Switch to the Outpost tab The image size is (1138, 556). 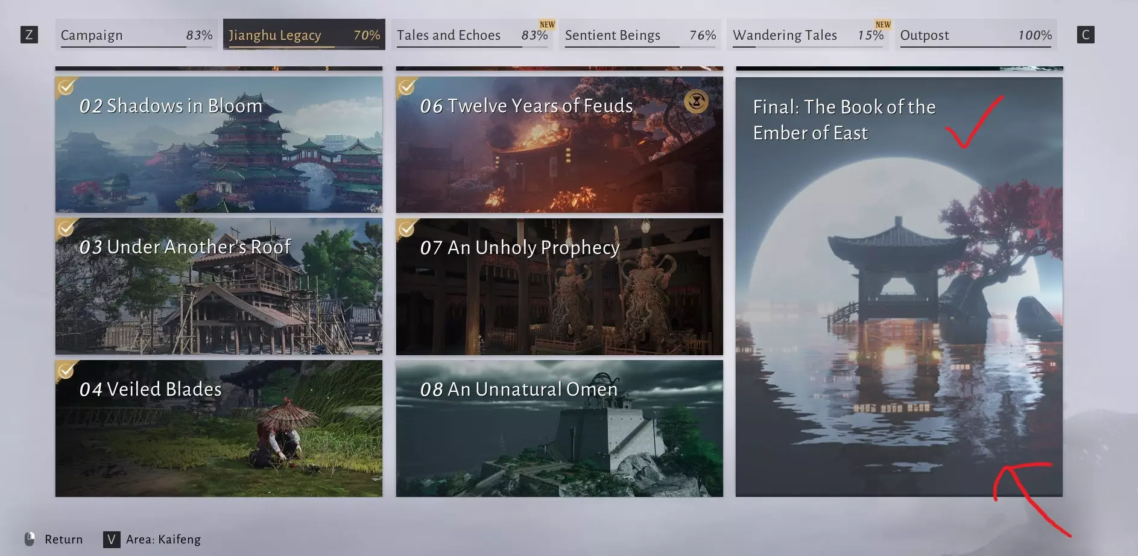[976, 34]
